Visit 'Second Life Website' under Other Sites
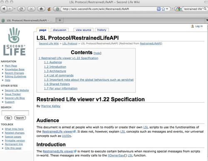Viewport: 208px width, 161px height. pyautogui.click(x=17, y=90)
